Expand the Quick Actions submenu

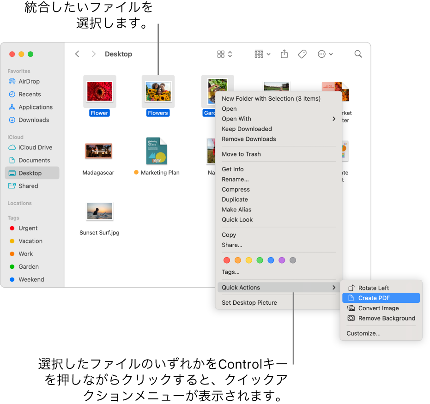[x=279, y=288]
